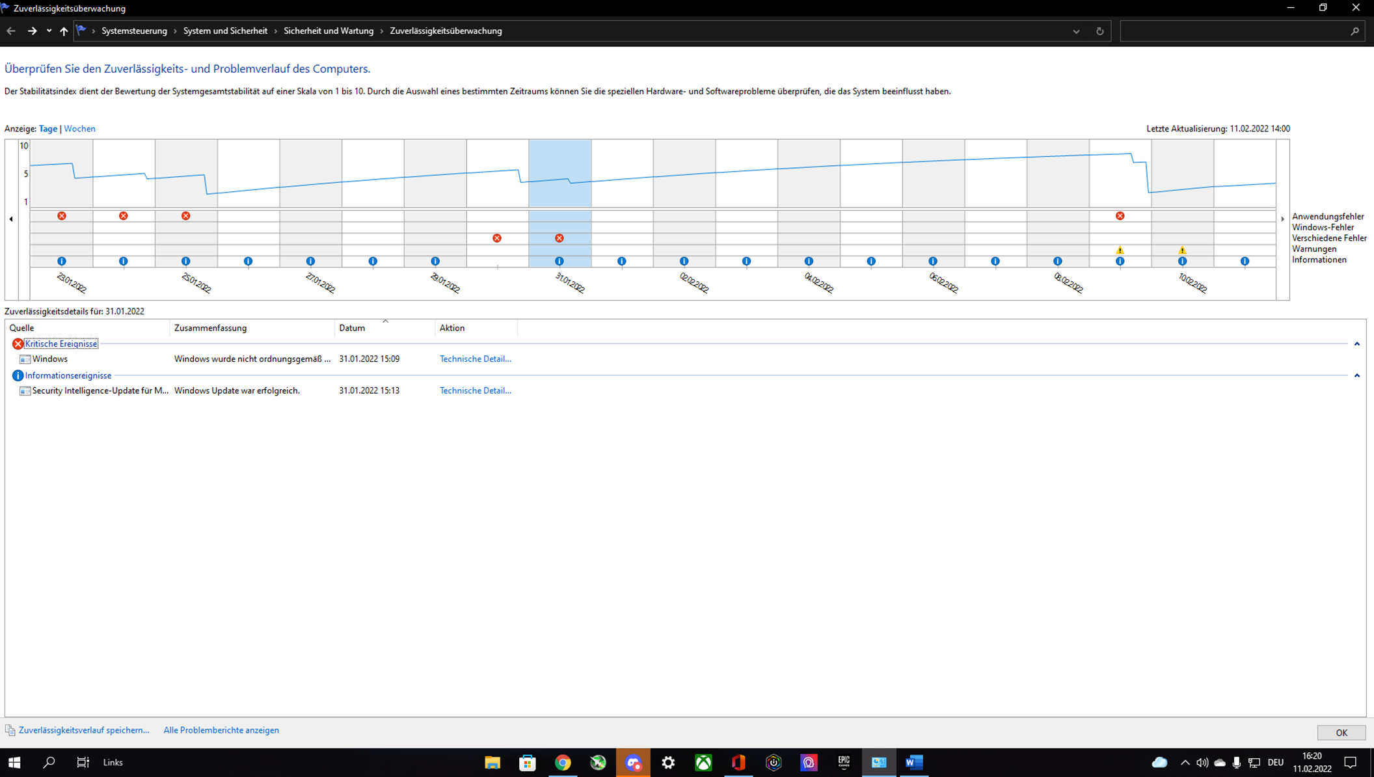Click the warning triangle on 10.02.2022
Screen dimensions: 1374x777
(x=1182, y=250)
